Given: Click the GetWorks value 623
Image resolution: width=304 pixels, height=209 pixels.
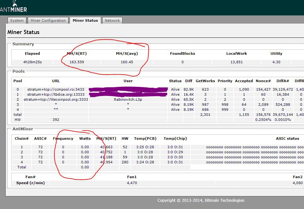Looking at the screenshot, I should tap(205, 89).
